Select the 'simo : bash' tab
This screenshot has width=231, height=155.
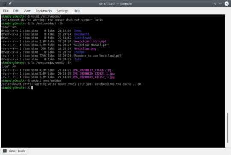click(15, 151)
